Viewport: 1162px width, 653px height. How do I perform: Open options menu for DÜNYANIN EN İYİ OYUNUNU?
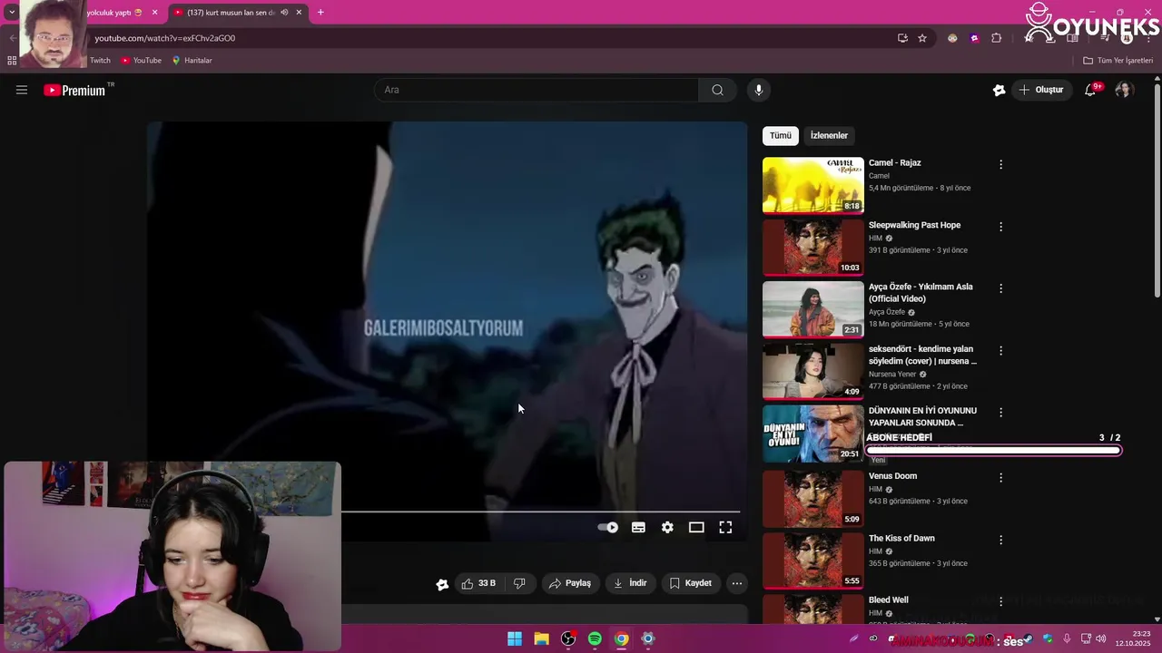(x=1000, y=412)
